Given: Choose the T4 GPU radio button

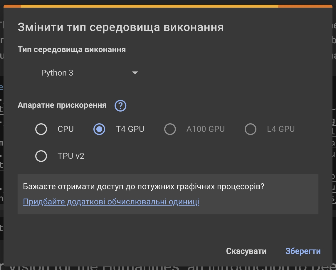Looking at the screenshot, I should (x=99, y=129).
